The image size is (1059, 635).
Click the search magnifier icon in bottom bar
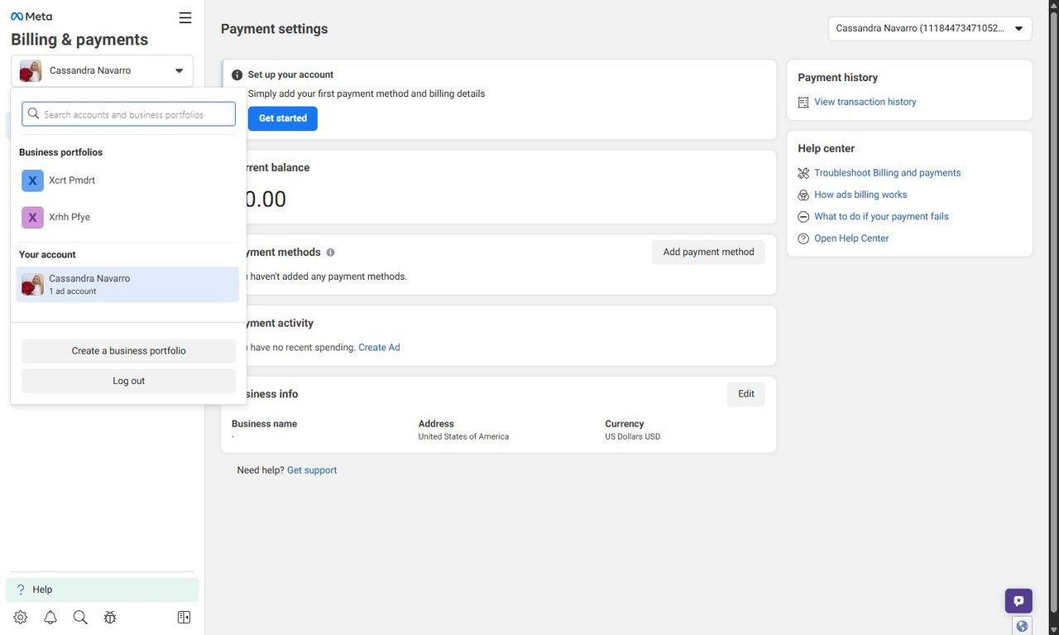pyautogui.click(x=80, y=617)
